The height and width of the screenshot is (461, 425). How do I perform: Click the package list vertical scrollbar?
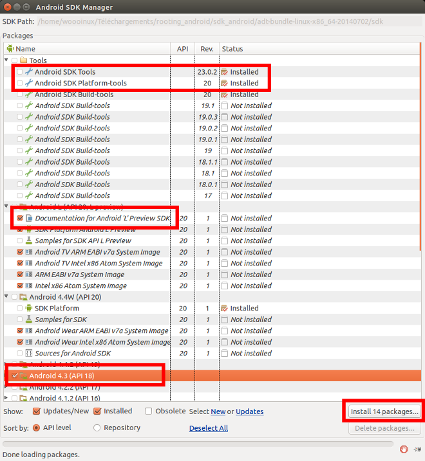pyautogui.click(x=420, y=147)
